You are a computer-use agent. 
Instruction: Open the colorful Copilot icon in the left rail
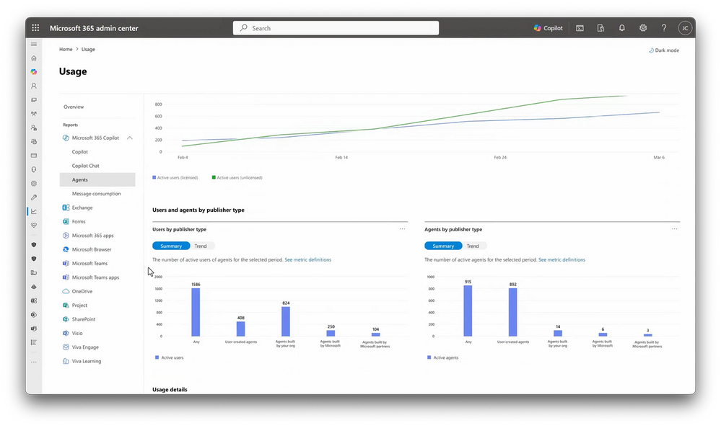click(34, 72)
